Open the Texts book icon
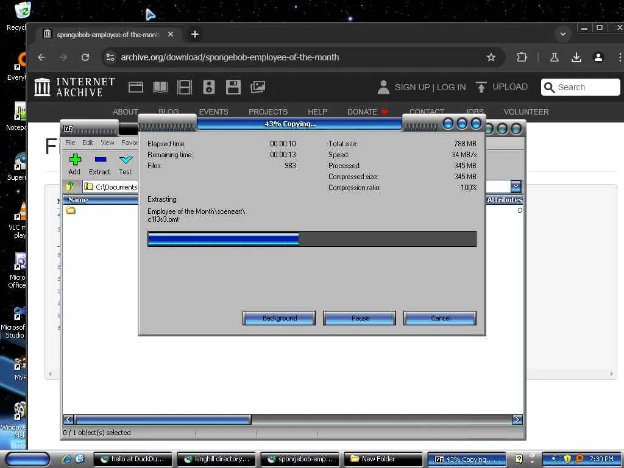624x468 pixels. (x=160, y=87)
